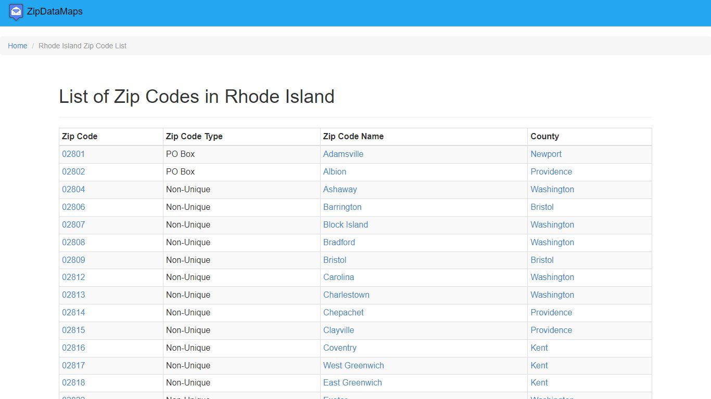Open Providence county in the Clayville row
The height and width of the screenshot is (399, 711).
point(551,330)
